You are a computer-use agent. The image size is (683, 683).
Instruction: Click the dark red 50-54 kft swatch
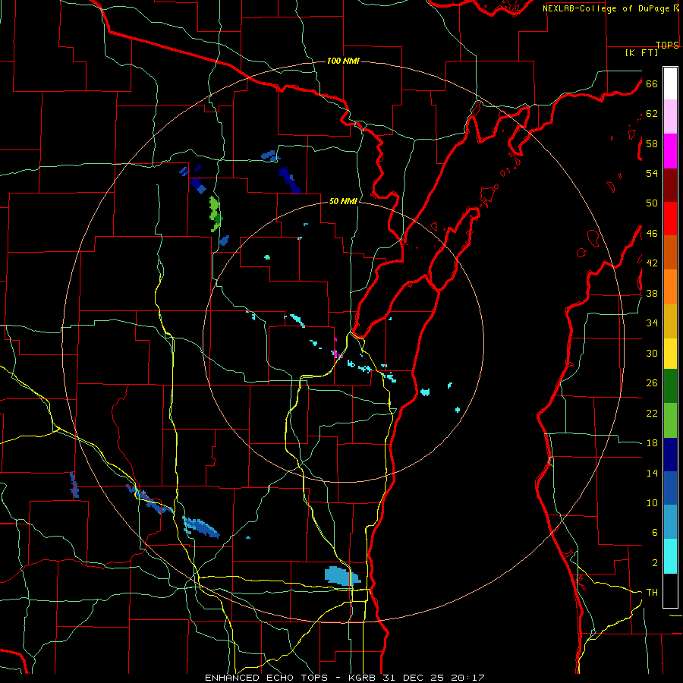point(670,184)
